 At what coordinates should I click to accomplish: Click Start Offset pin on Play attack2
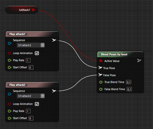(x=9, y=118)
